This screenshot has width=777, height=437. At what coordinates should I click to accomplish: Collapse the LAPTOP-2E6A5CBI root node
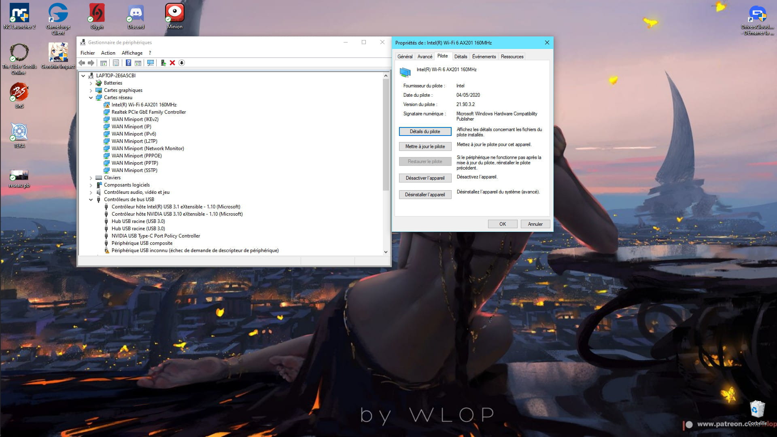[x=83, y=76]
